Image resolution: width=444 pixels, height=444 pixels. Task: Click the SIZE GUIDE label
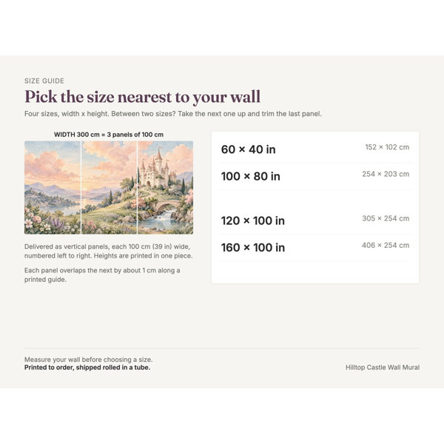(44, 81)
